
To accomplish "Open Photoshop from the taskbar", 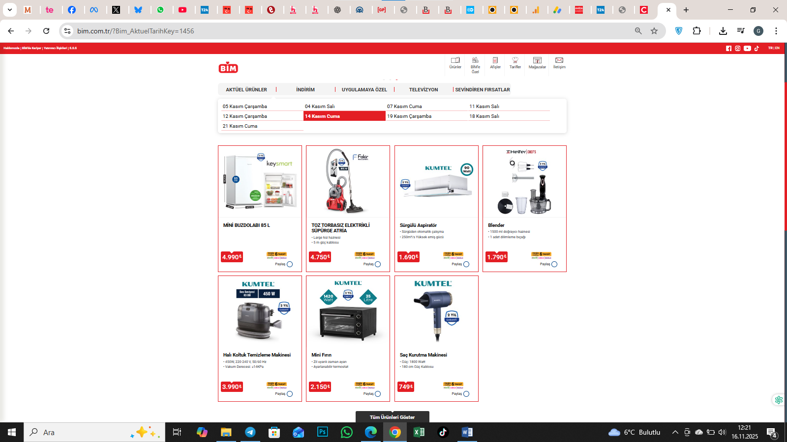I will [322, 432].
